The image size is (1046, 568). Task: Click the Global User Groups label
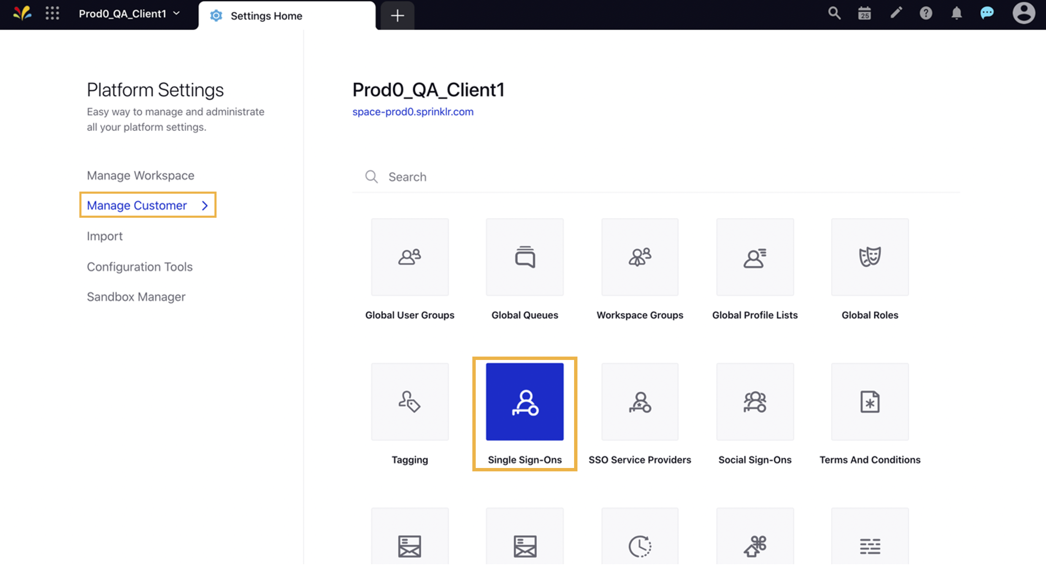pos(409,315)
